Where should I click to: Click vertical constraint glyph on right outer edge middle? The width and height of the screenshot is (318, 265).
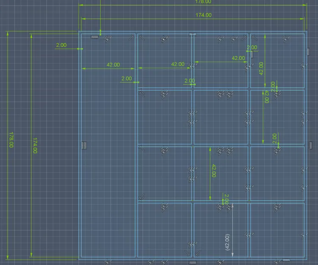pyautogui.click(x=310, y=145)
